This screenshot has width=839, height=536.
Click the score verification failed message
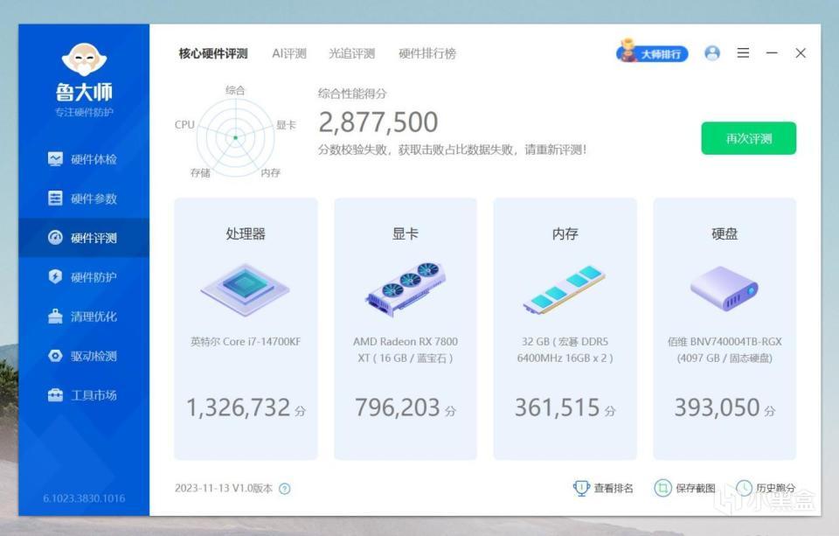tap(453, 150)
